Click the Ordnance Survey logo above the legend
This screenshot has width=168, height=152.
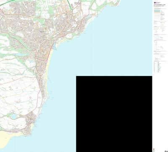coord(157,3)
